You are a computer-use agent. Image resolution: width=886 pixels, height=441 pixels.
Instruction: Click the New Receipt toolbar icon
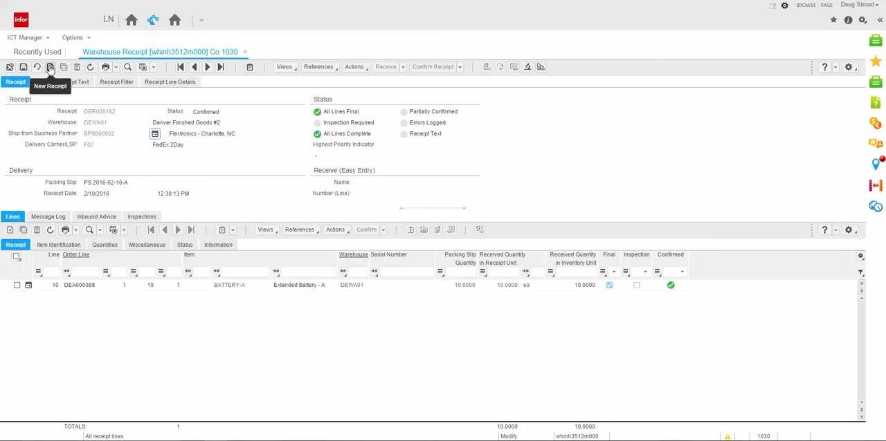click(x=50, y=67)
